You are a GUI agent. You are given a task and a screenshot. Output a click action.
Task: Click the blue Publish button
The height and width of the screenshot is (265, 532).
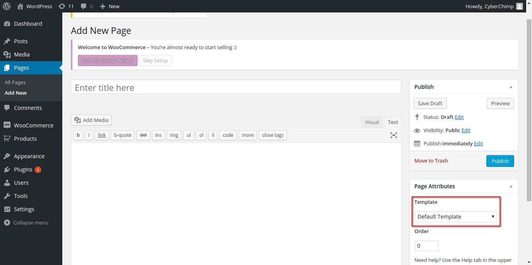click(500, 161)
